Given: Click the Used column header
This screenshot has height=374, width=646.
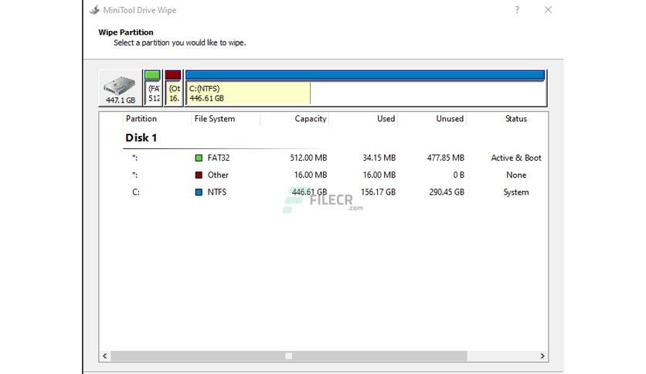Looking at the screenshot, I should click(386, 119).
